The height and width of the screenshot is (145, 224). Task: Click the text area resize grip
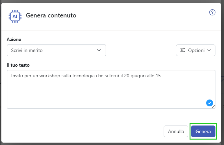point(213,107)
